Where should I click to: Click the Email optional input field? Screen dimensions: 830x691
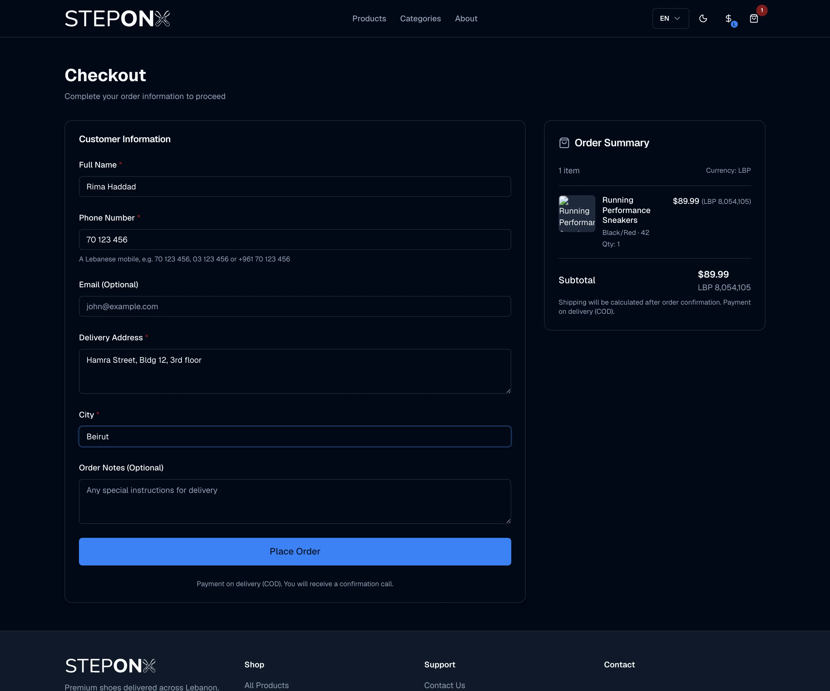[295, 306]
